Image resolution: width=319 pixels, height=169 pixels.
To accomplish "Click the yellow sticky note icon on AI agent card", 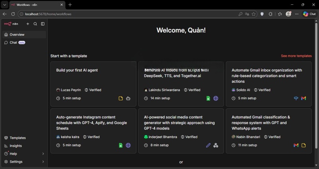I will tap(121, 98).
